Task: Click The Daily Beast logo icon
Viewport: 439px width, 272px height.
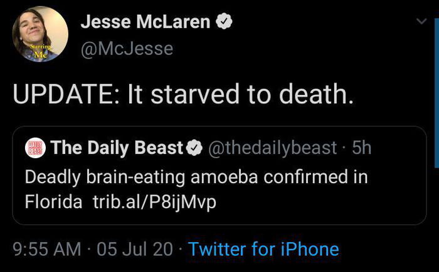Action: pyautogui.click(x=34, y=148)
